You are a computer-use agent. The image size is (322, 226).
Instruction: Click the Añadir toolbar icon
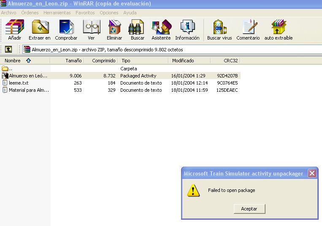point(15,30)
